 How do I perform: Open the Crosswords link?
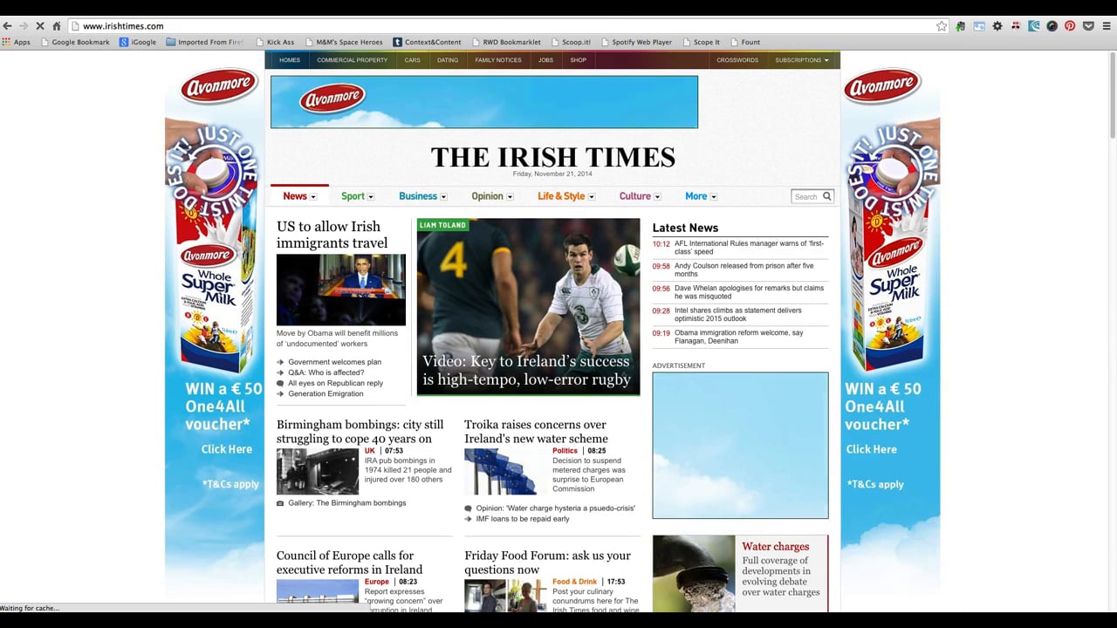(737, 60)
